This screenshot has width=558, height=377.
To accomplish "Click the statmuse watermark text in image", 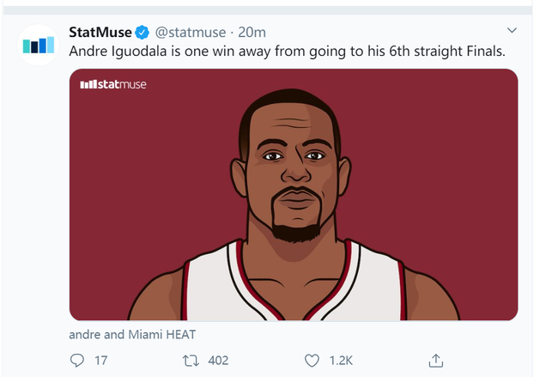I will 121,84.
